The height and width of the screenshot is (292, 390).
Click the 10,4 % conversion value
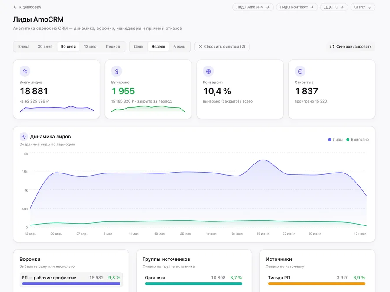pos(217,91)
